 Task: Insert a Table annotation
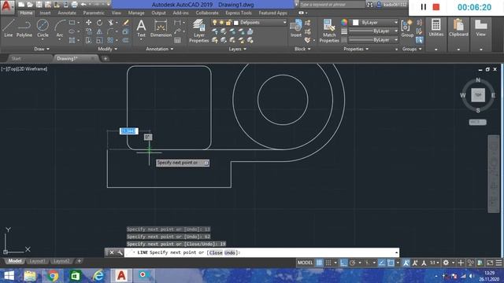tap(177, 40)
